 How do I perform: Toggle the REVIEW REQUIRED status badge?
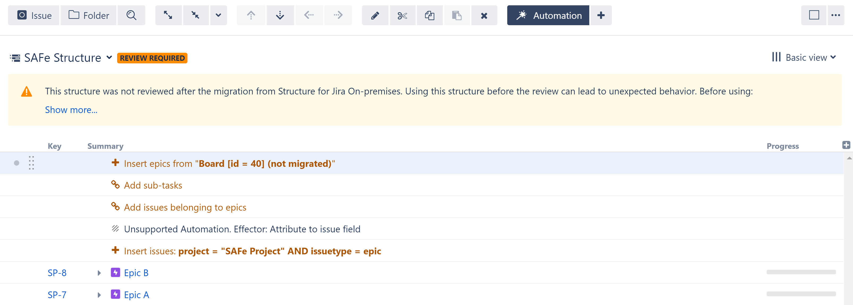point(152,58)
